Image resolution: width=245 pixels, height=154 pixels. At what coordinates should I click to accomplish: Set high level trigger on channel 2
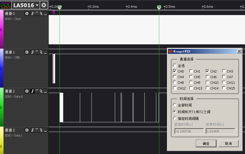[37, 91]
